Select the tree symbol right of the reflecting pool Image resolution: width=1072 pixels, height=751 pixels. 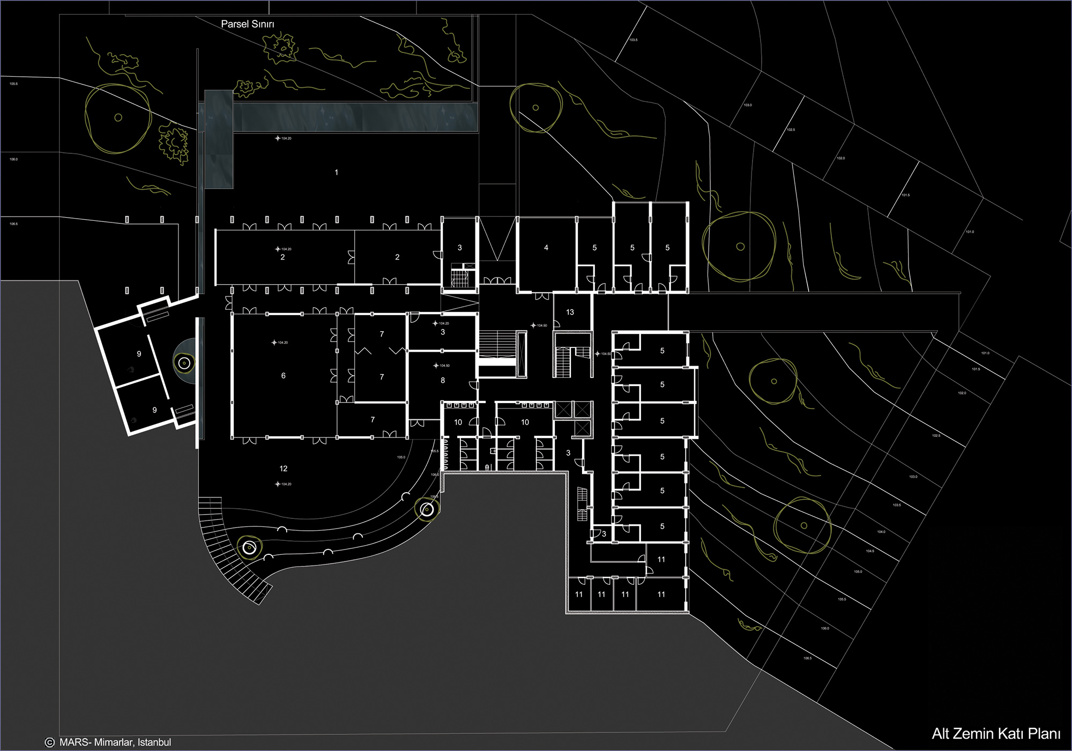tap(535, 108)
